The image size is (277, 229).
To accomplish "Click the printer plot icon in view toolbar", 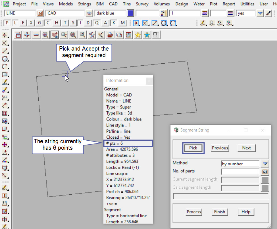I will pos(110,35).
